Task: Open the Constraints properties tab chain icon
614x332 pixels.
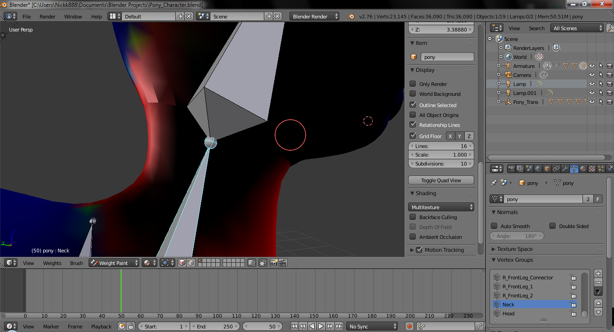Action: [556, 169]
